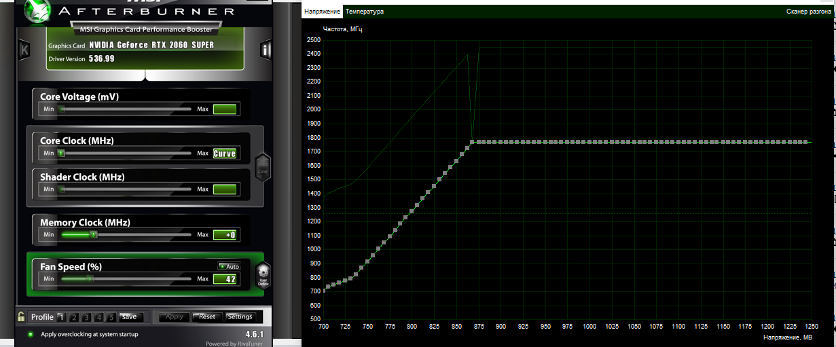Viewport: 836px width, 347px height.
Task: Click the Core Clock Curve value field
Action: [x=224, y=153]
